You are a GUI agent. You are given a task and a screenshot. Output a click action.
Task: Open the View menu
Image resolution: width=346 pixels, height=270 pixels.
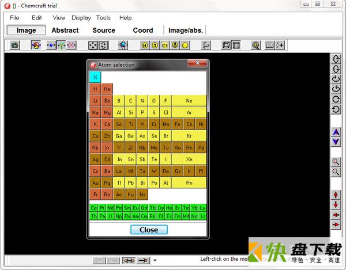coord(59,18)
